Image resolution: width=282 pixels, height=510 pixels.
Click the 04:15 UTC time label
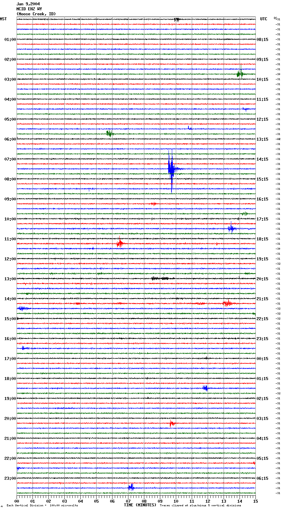coord(262,439)
